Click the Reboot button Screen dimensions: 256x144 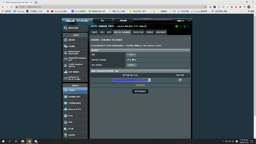[x=123, y=21]
